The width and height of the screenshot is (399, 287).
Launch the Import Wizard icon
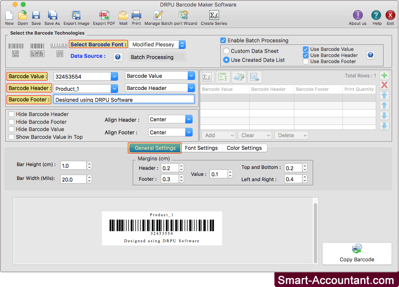183,15
